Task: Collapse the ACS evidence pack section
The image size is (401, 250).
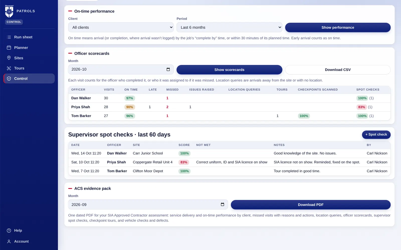Action: pos(70,188)
